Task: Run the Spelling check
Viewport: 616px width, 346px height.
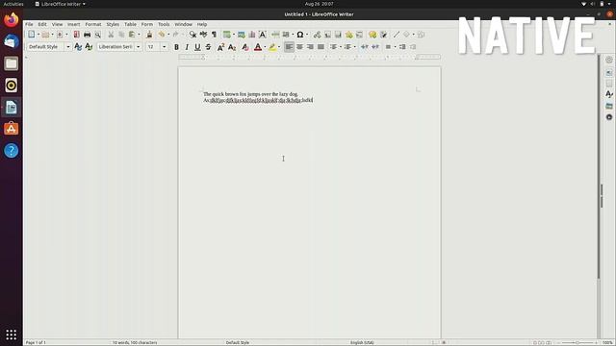Action: click(x=203, y=35)
